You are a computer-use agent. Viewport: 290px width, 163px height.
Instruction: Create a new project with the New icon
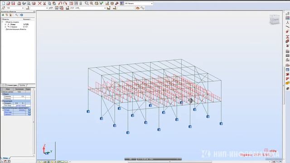pyautogui.click(x=4, y=3)
